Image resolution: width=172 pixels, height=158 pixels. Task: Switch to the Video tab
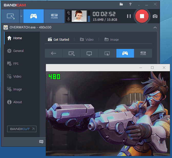point(87,39)
